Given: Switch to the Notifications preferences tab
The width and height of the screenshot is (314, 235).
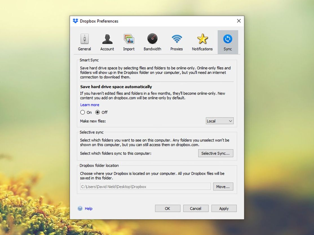Looking at the screenshot, I should point(202,42).
